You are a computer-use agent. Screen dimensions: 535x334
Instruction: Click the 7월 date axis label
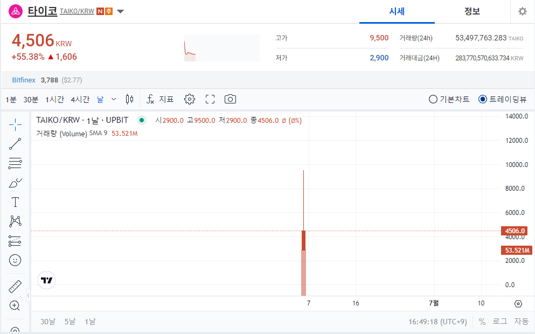tap(434, 303)
